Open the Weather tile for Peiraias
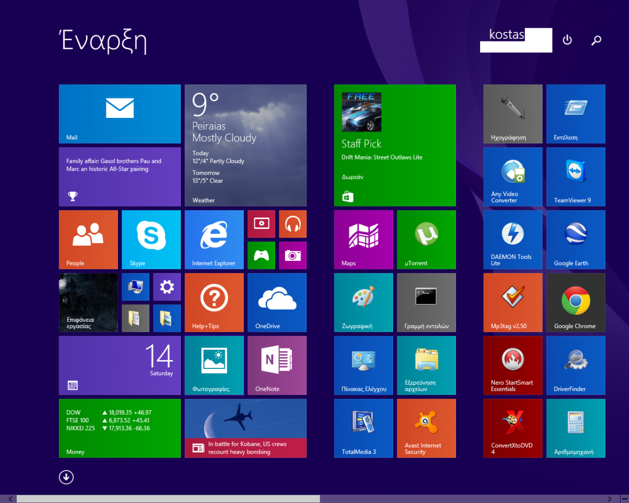The width and height of the screenshot is (629, 503). tap(245, 145)
